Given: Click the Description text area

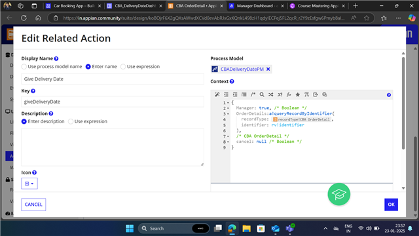Looking at the screenshot, I should click(113, 147).
